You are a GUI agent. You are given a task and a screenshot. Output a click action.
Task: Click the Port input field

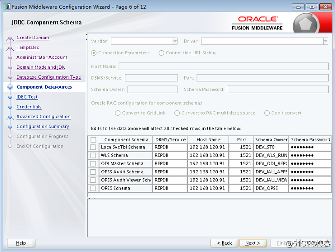pyautogui.click(x=263, y=78)
